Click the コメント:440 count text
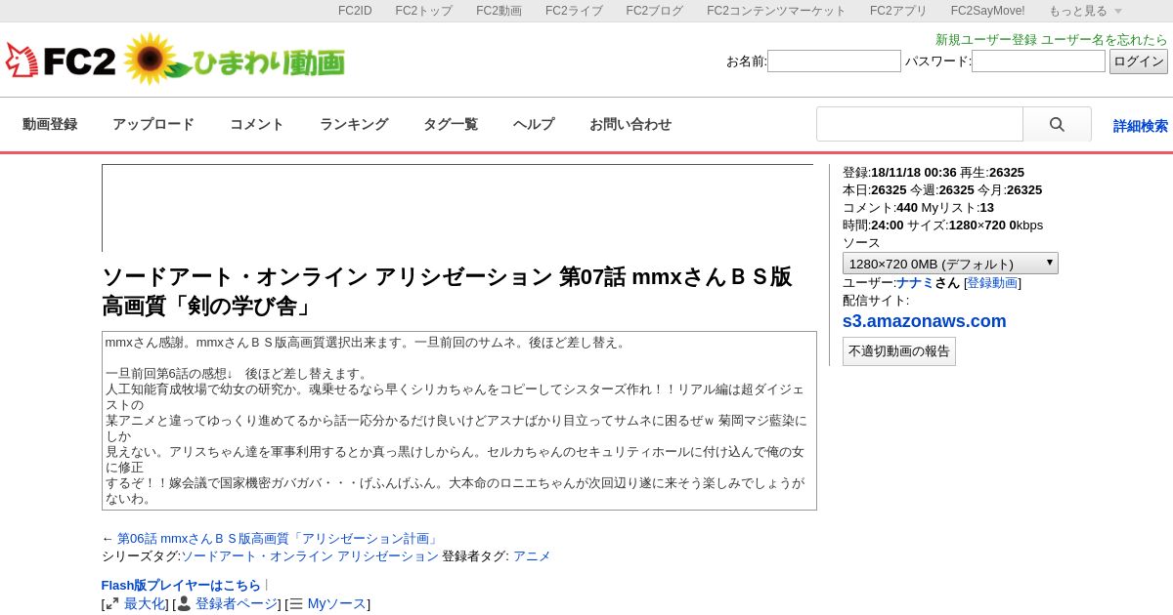 [x=880, y=208]
